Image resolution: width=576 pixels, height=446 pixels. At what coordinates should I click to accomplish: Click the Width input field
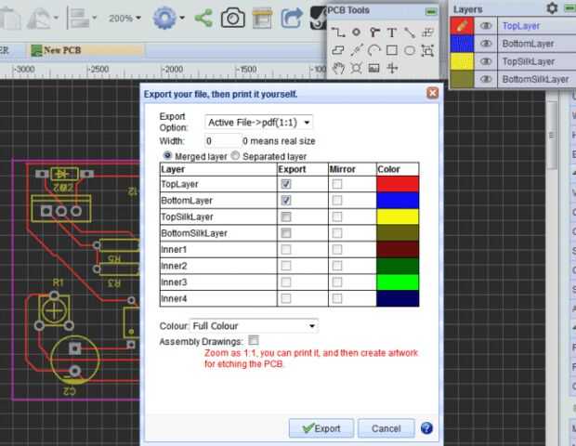click(221, 141)
